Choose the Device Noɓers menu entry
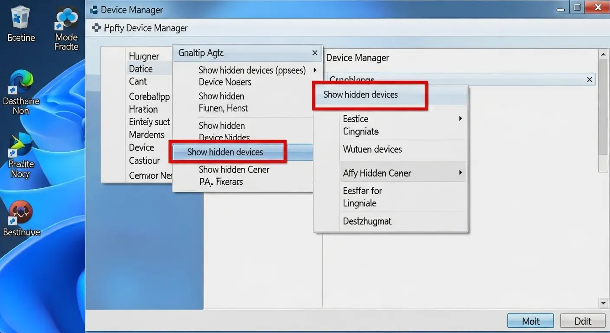The width and height of the screenshot is (610, 333). pyautogui.click(x=225, y=82)
